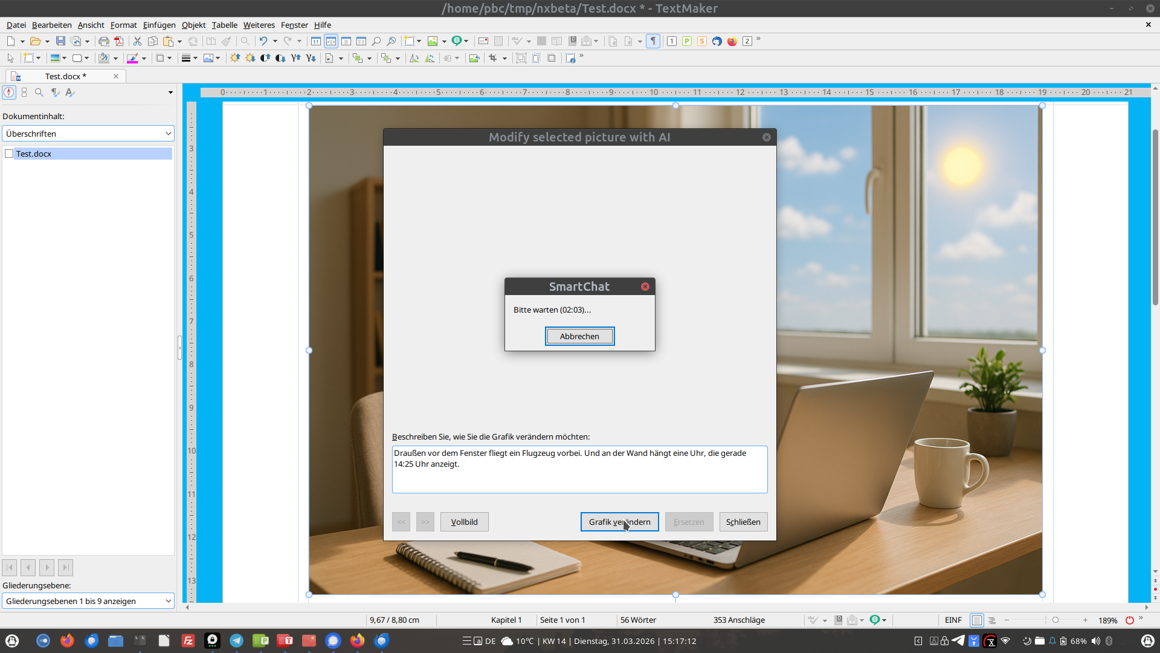Viewport: 1160px width, 653px height.
Task: Click the zoom-in plus button in status bar
Action: pyautogui.click(x=1086, y=620)
